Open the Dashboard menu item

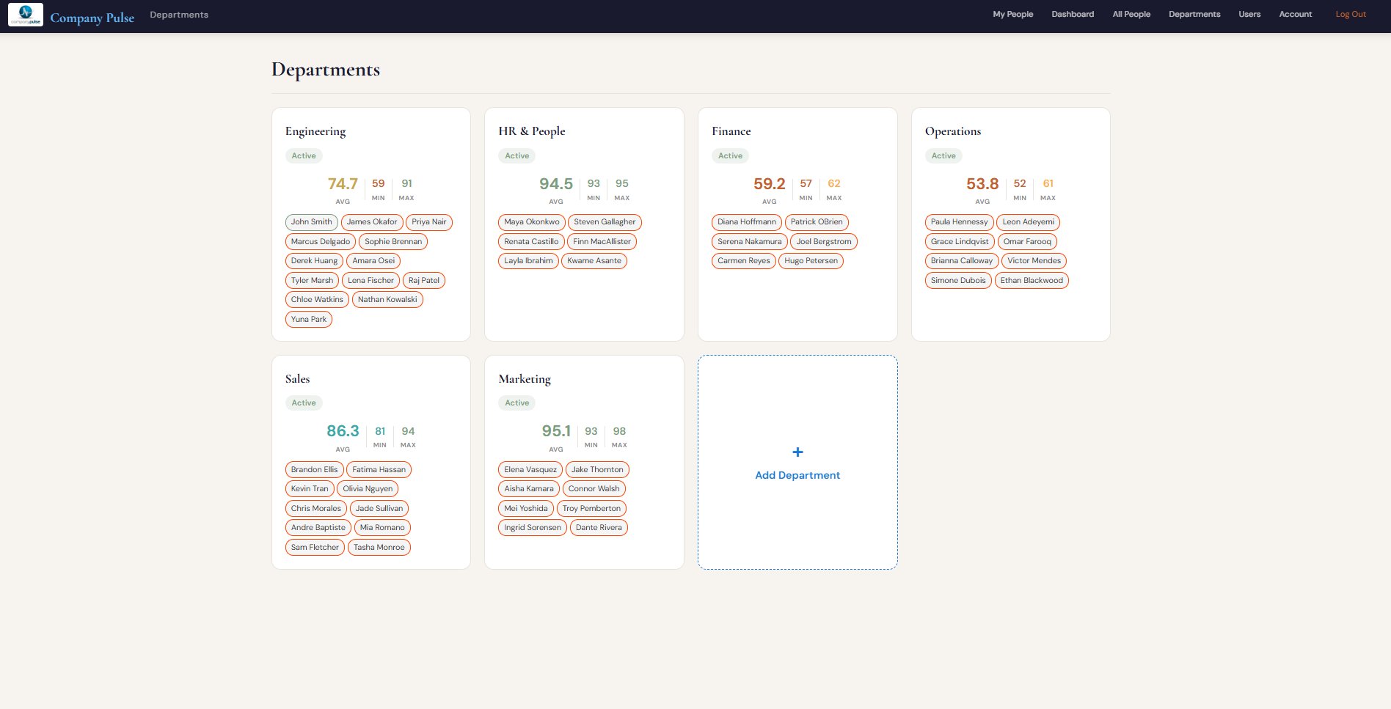1072,15
